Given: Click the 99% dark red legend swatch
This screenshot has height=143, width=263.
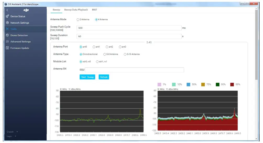Looking at the screenshot, I should click(x=232, y=84).
